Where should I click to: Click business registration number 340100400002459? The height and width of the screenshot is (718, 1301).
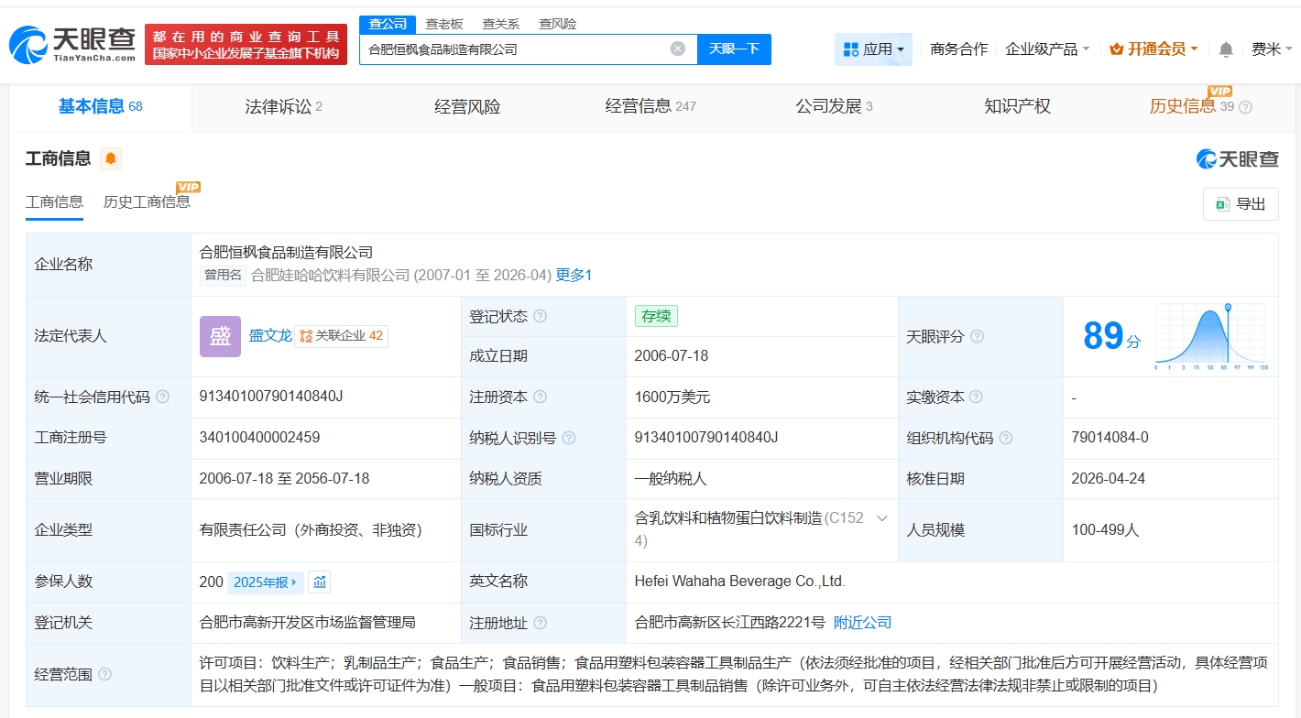pos(259,438)
